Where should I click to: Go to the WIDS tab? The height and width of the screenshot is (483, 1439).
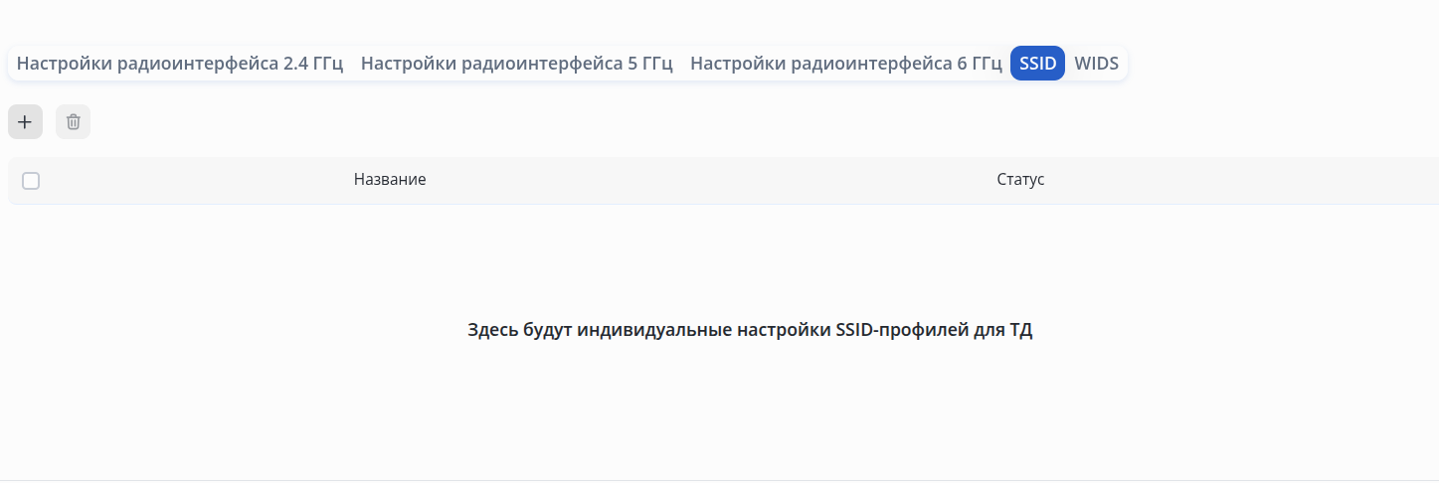coord(1096,64)
